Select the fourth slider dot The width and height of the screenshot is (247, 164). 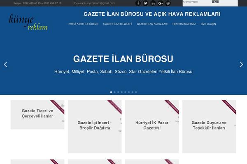pos(122,92)
